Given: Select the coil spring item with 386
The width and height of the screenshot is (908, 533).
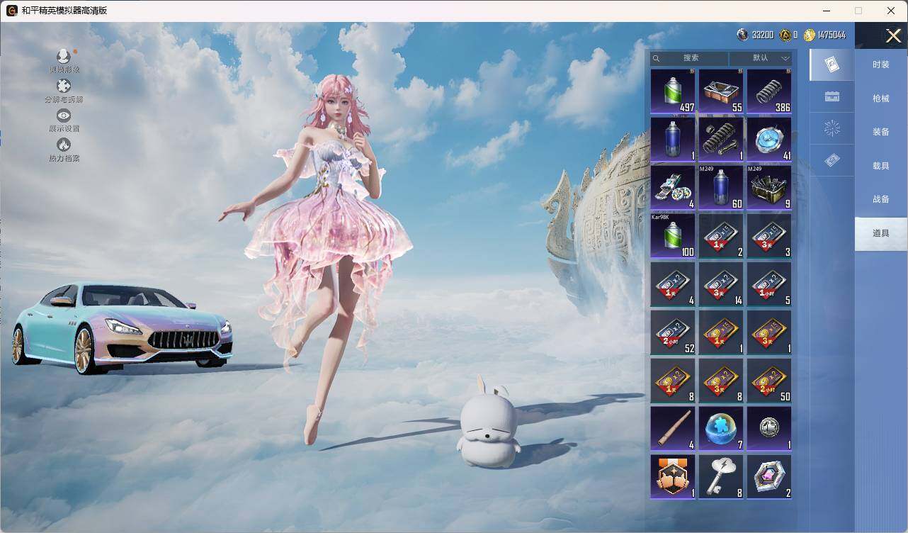Looking at the screenshot, I should pyautogui.click(x=769, y=91).
